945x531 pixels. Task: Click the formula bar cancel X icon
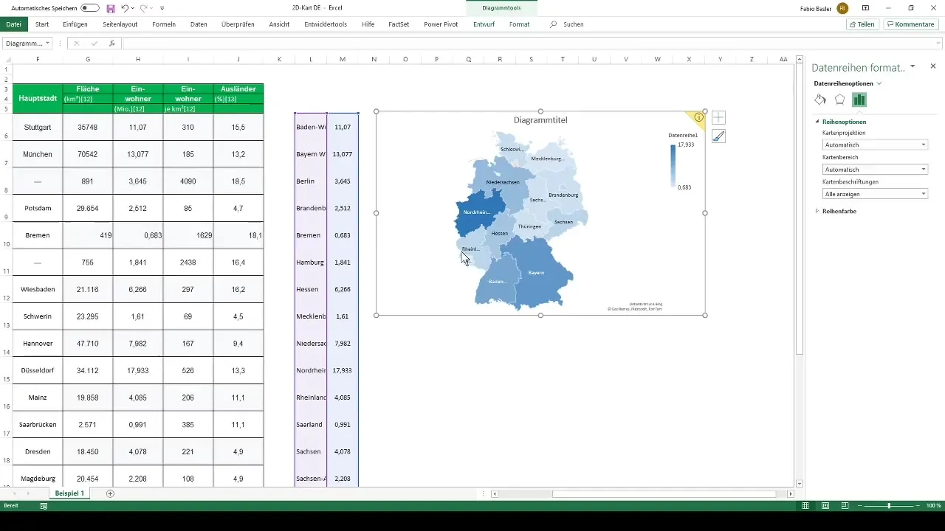tap(77, 44)
